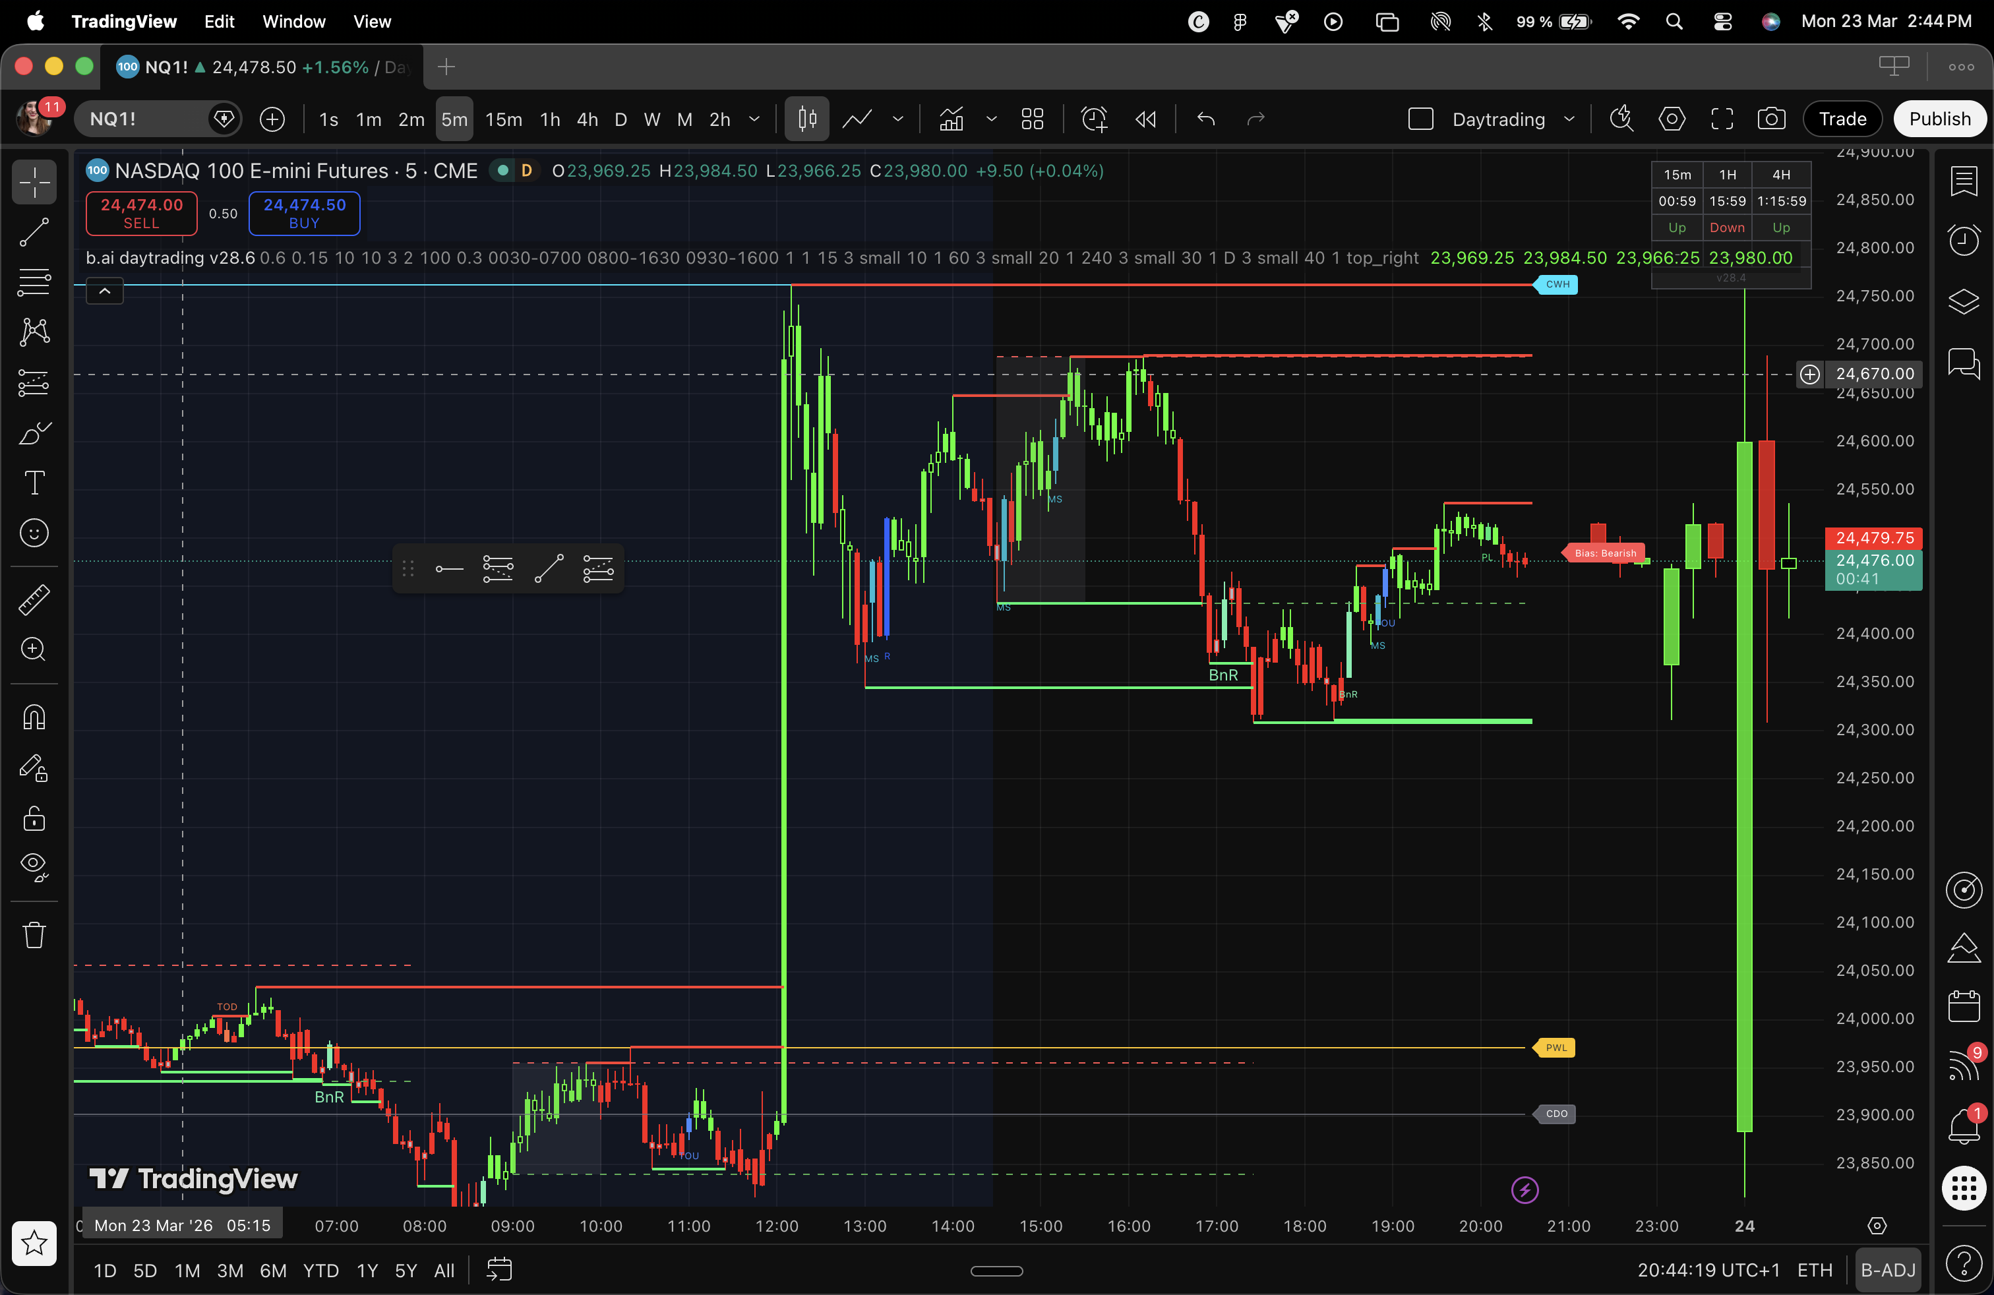Set range to 1D

click(x=105, y=1271)
